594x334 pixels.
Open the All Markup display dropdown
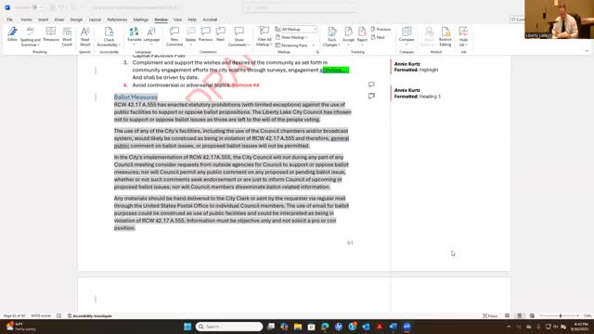coord(299,29)
